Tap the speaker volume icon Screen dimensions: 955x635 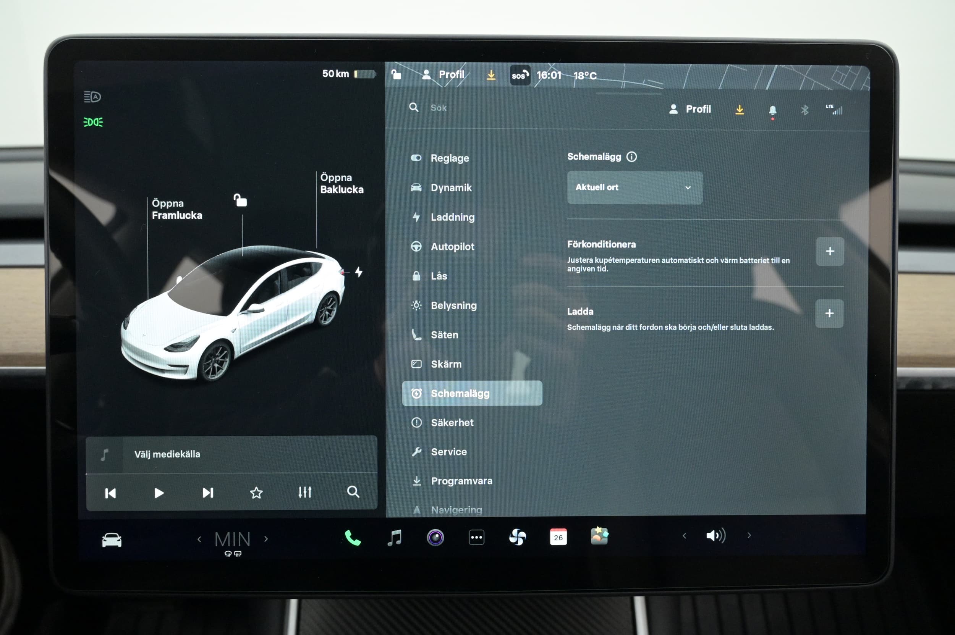click(x=715, y=536)
